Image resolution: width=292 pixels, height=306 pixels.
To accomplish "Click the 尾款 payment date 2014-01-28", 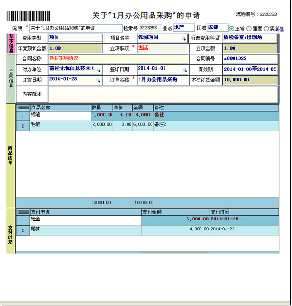I will [x=244, y=230].
